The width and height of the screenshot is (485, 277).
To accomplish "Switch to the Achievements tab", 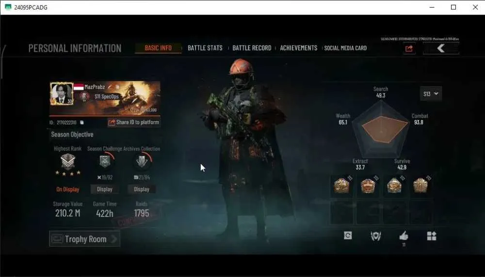I will (298, 48).
